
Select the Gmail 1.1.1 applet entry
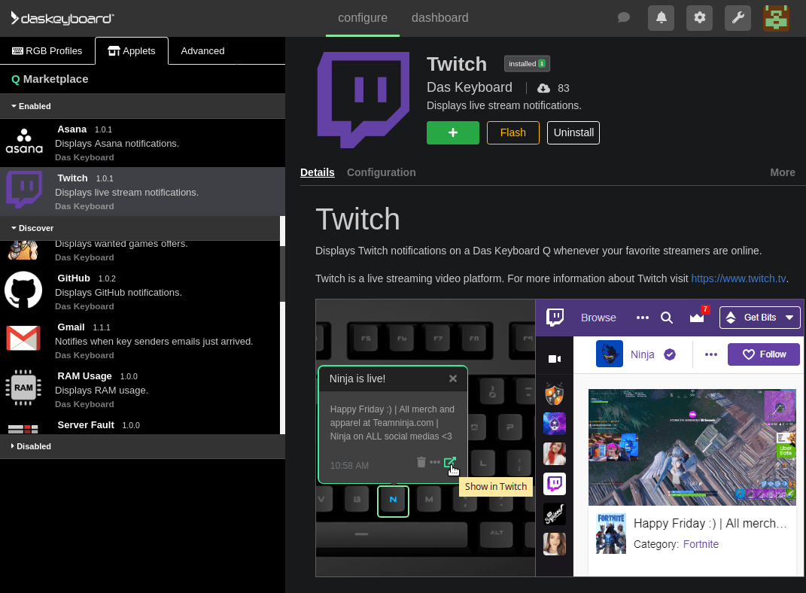(x=140, y=340)
